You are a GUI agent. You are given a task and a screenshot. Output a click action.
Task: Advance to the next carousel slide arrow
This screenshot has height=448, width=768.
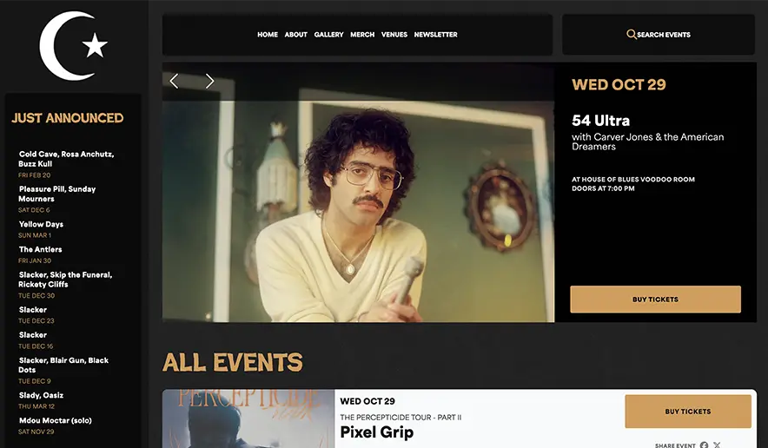(x=209, y=81)
